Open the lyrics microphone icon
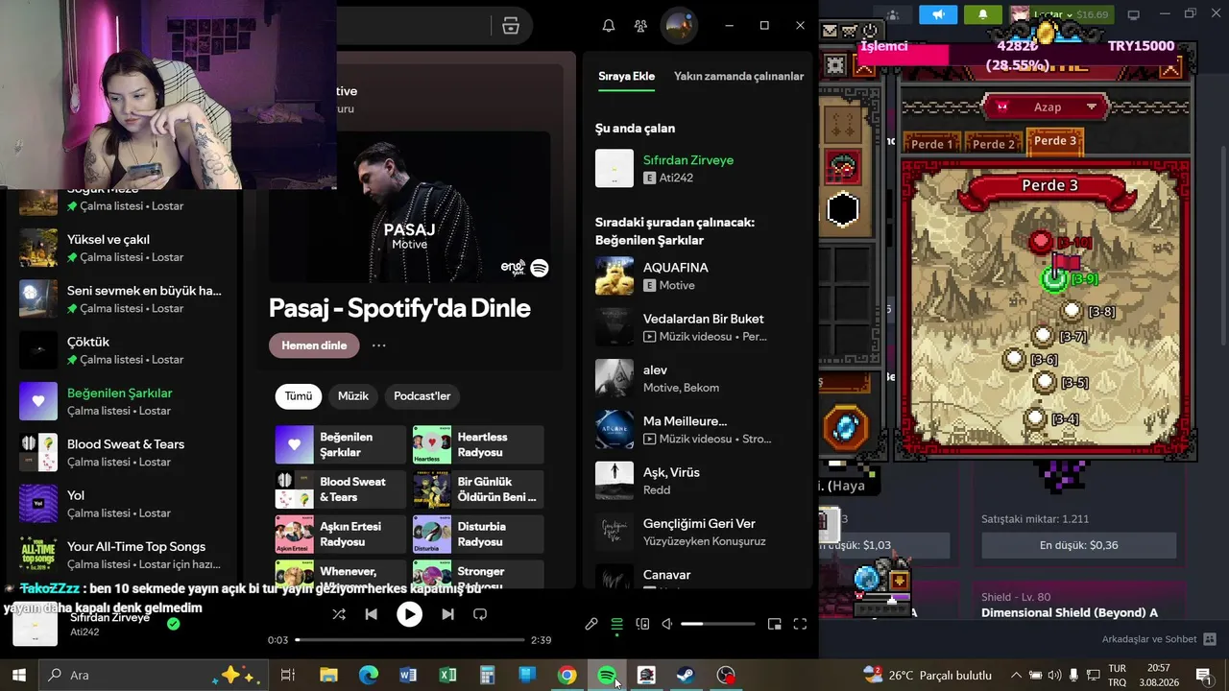This screenshot has width=1229, height=691. [591, 624]
